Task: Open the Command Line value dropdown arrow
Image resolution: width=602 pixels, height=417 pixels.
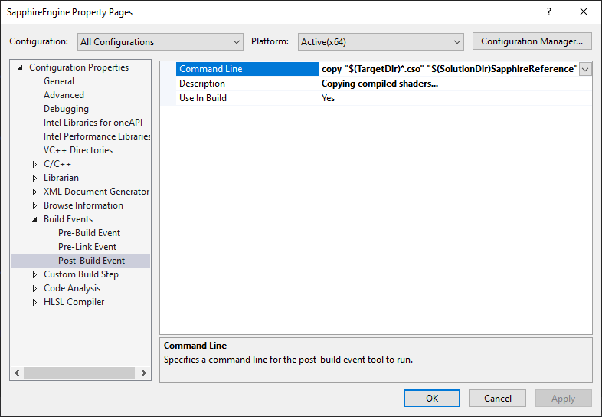Action: point(585,69)
